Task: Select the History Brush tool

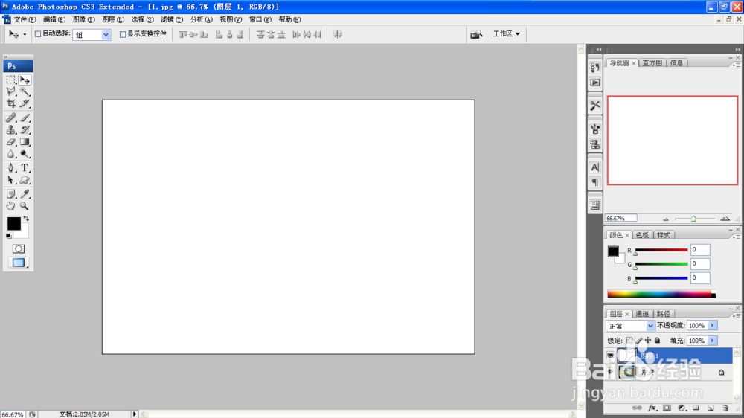Action: click(25, 129)
